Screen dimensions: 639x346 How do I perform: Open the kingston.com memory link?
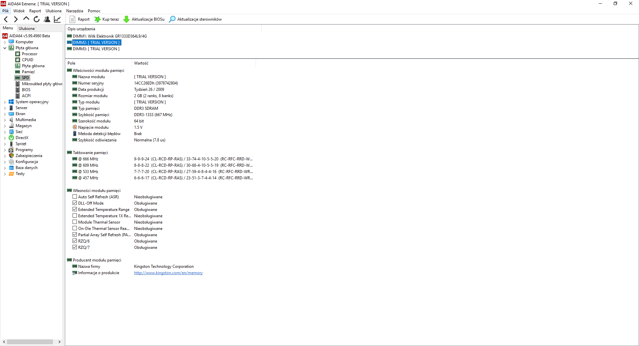point(168,273)
